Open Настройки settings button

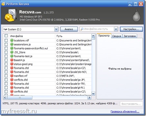131,29
